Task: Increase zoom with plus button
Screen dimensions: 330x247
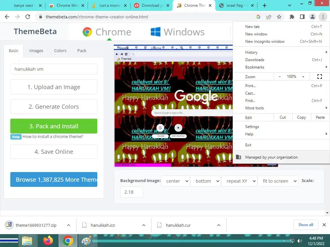Action: (303, 77)
